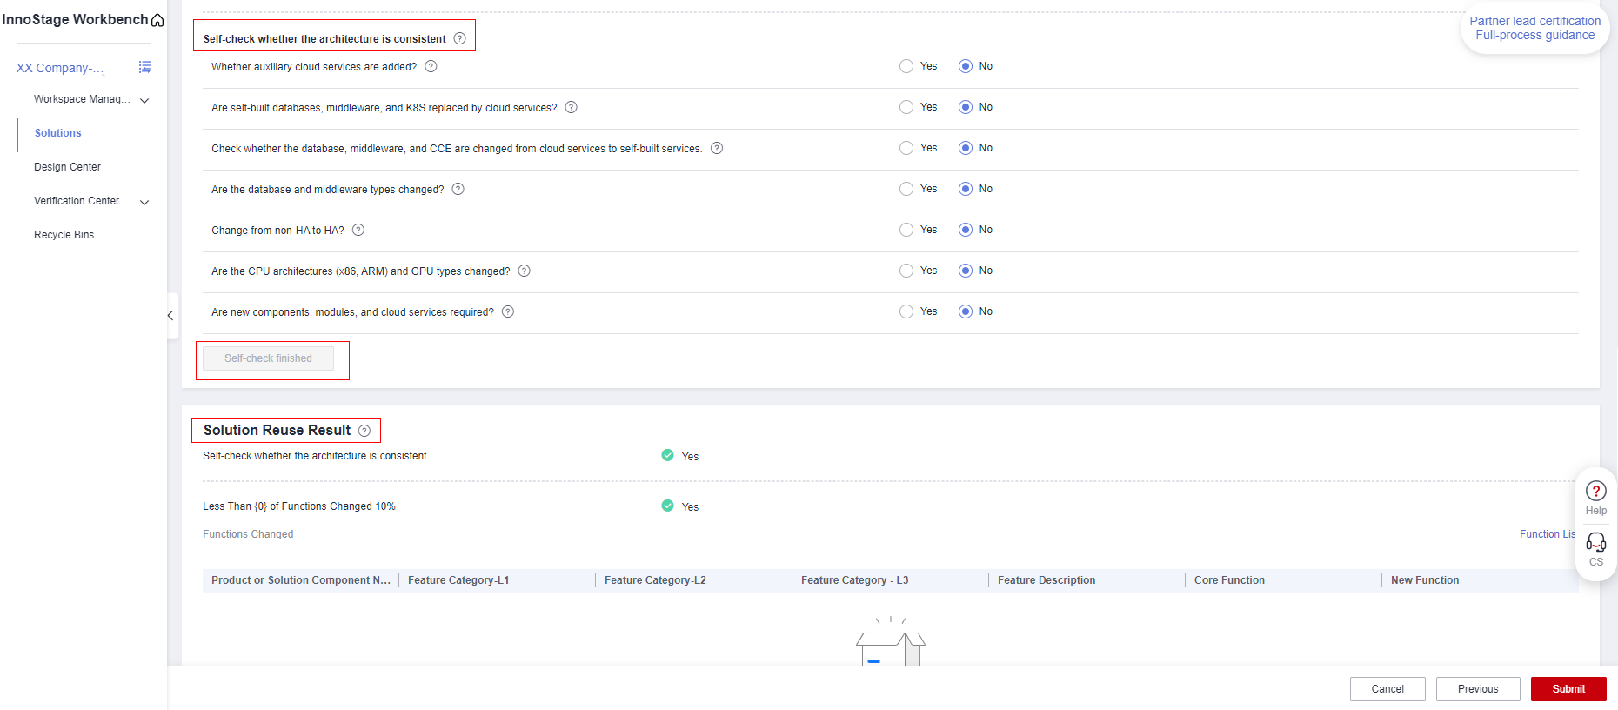This screenshot has width=1618, height=710.
Task: Open Verification Center in sidebar
Action: [77, 201]
